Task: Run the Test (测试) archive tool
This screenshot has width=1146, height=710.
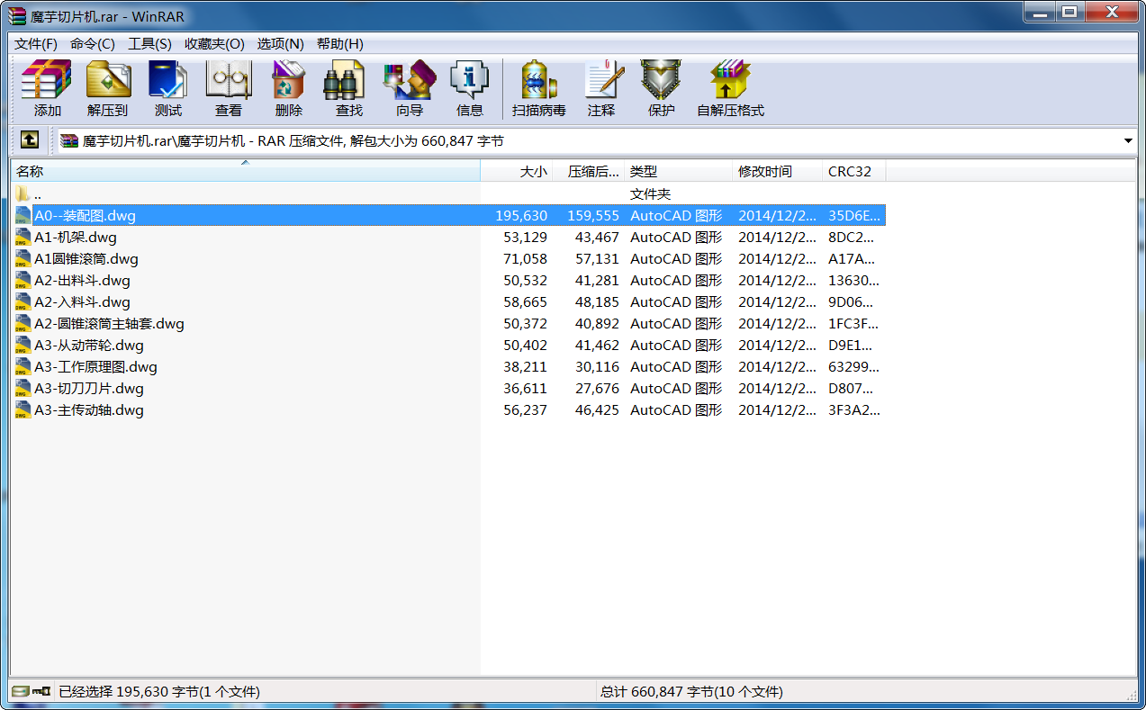Action: pos(167,88)
